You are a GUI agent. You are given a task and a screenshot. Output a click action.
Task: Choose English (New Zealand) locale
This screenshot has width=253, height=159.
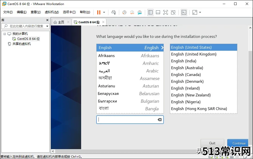click(203, 95)
